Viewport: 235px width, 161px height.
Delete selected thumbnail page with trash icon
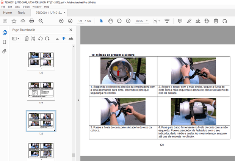(x=27, y=39)
